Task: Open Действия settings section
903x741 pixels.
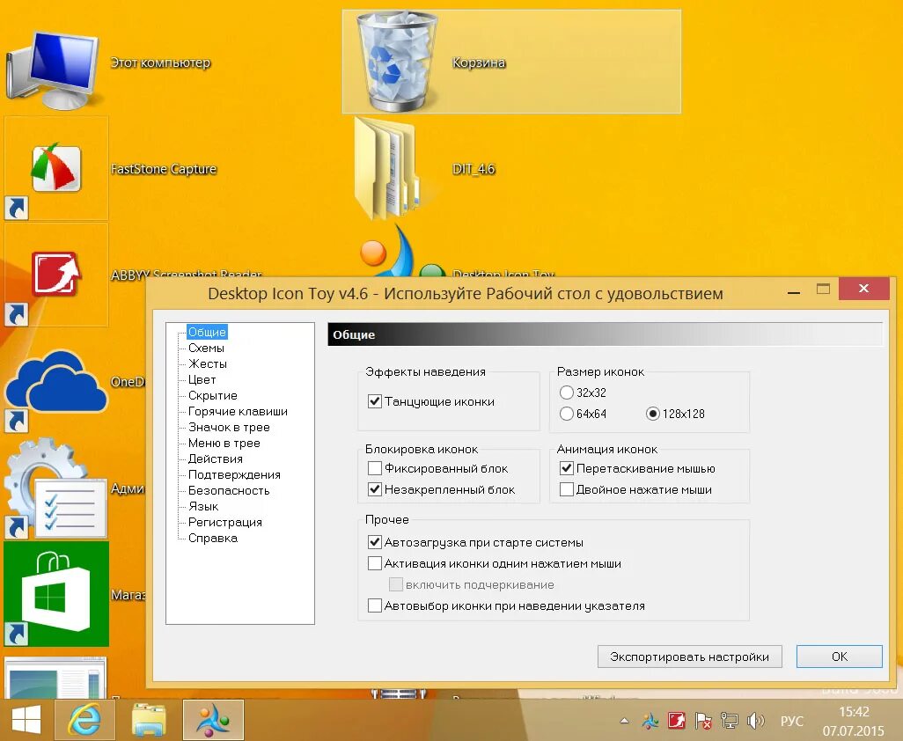Action: pyautogui.click(x=216, y=459)
